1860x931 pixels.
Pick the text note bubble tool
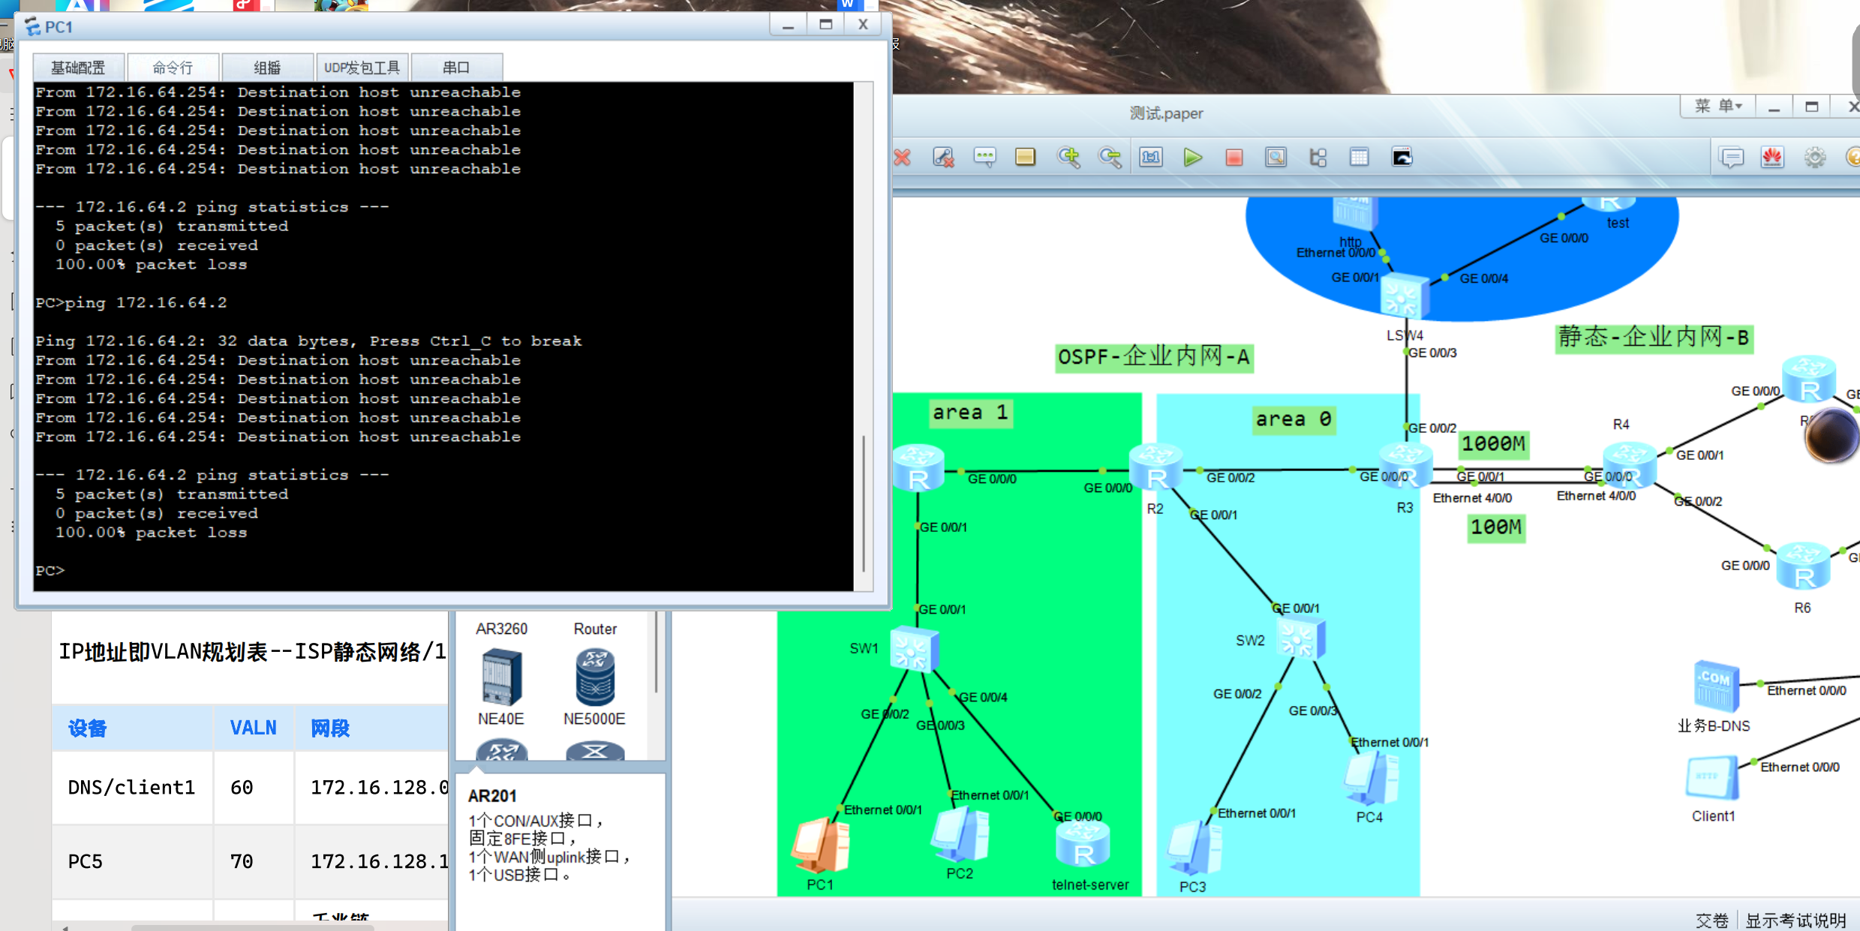click(984, 158)
